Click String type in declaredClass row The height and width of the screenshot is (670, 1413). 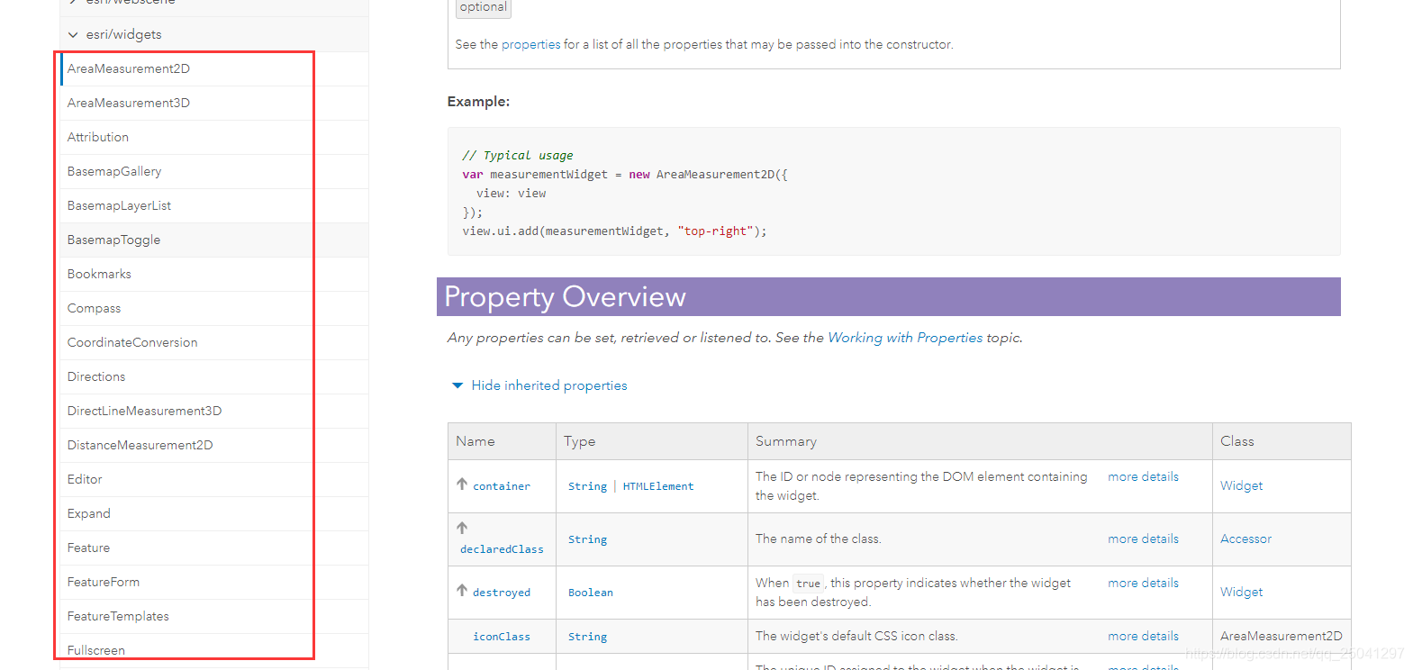(587, 539)
